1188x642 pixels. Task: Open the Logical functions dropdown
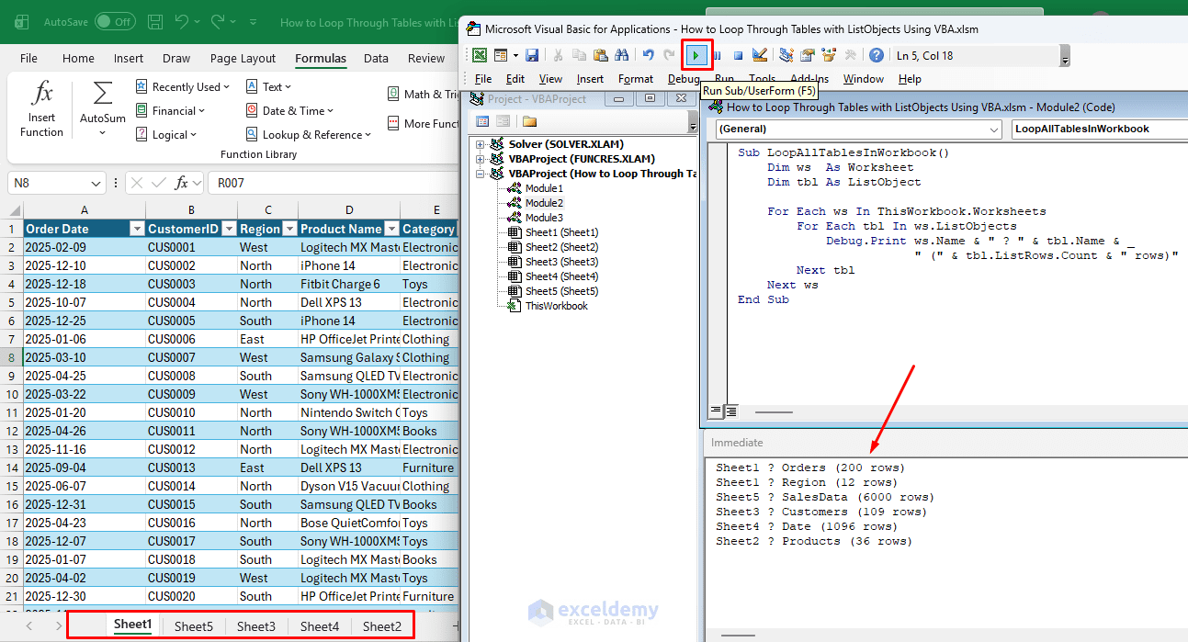click(x=167, y=134)
